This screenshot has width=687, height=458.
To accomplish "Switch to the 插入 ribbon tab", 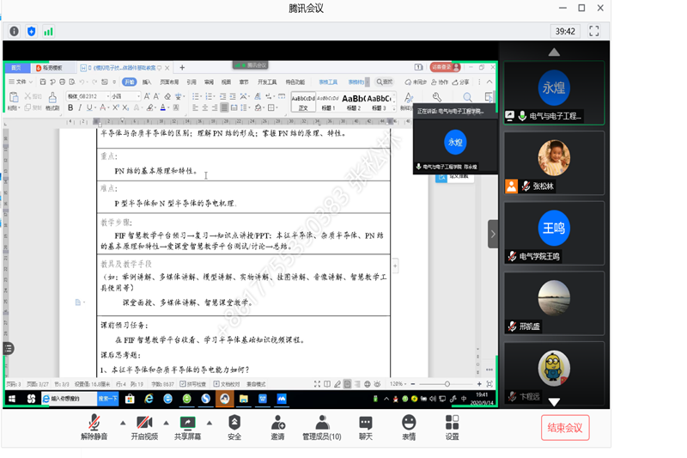I will [147, 82].
